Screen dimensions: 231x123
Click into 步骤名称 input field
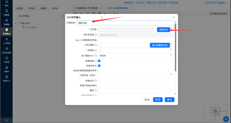[x=126, y=23]
